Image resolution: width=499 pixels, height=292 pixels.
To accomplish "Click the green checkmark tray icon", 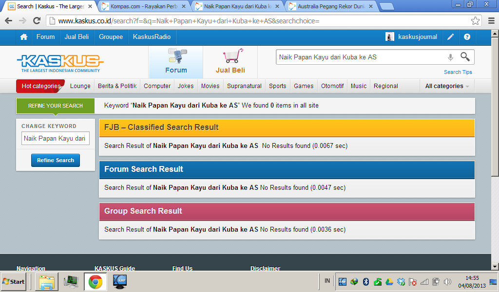I will click(378, 281).
